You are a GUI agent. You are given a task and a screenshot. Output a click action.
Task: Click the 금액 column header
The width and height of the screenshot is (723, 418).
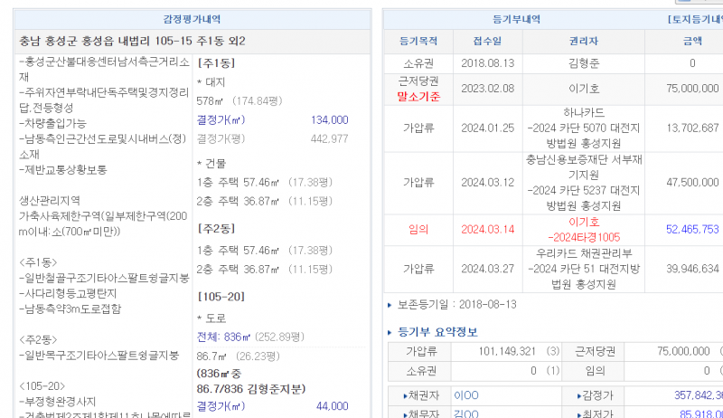tap(691, 41)
